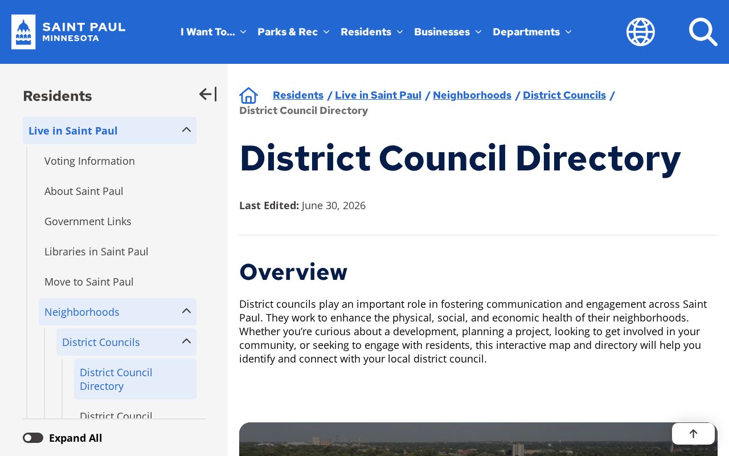Screen dimensions: 729x456
Task: Select District Council Directory in sidebar
Action: (x=135, y=379)
